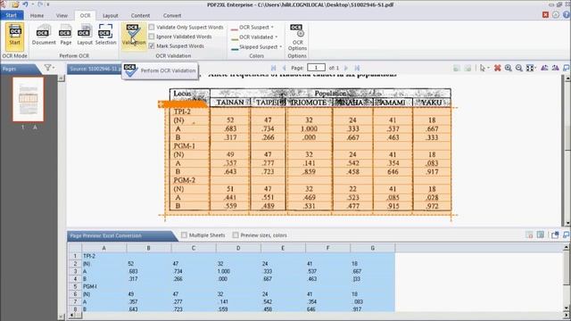Click the first purple chart icon in viewer toolbar
The image size is (571, 321).
pyautogui.click(x=544, y=68)
